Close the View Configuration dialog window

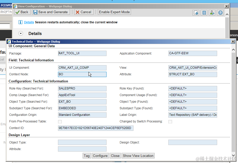pyautogui.click(x=227, y=6)
